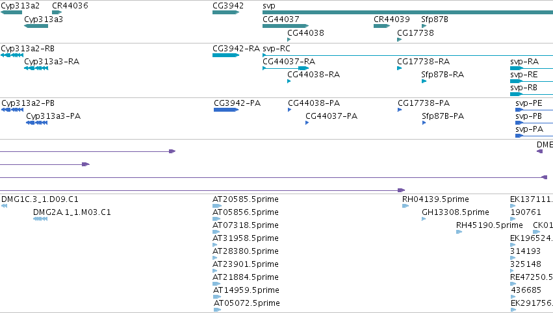553x313 pixels.
Task: Select the RH04139.5prime EST
Action: pyautogui.click(x=405, y=206)
